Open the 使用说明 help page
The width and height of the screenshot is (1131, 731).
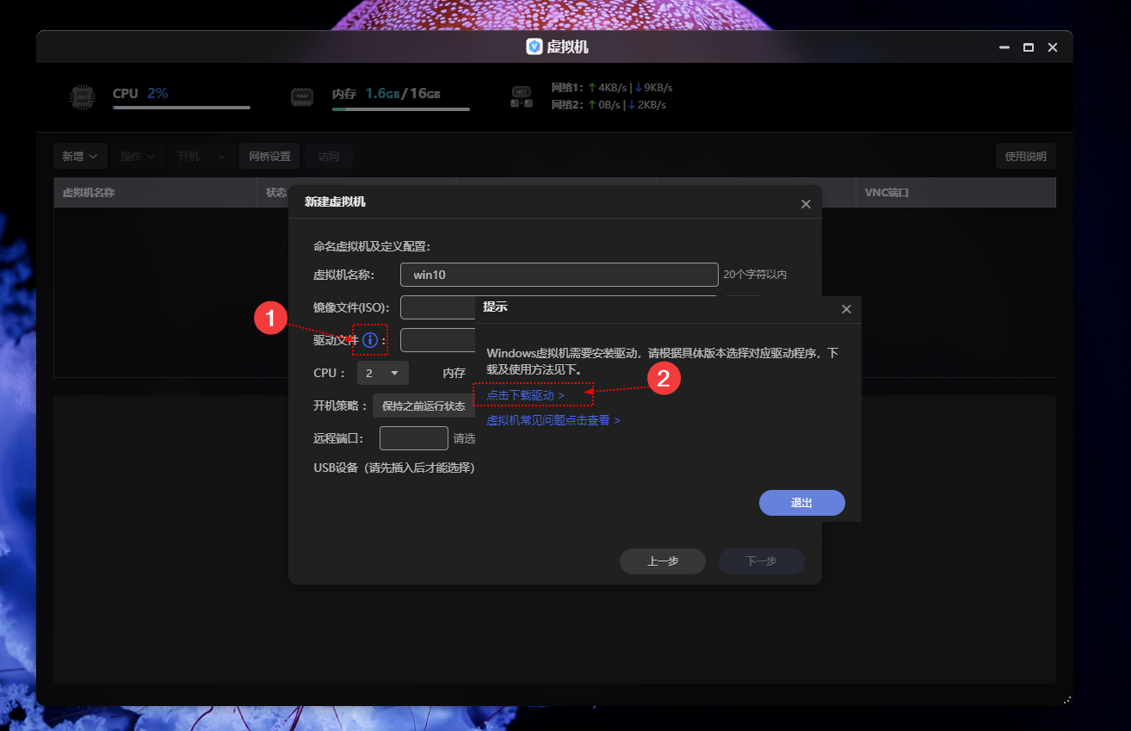pyautogui.click(x=1025, y=156)
